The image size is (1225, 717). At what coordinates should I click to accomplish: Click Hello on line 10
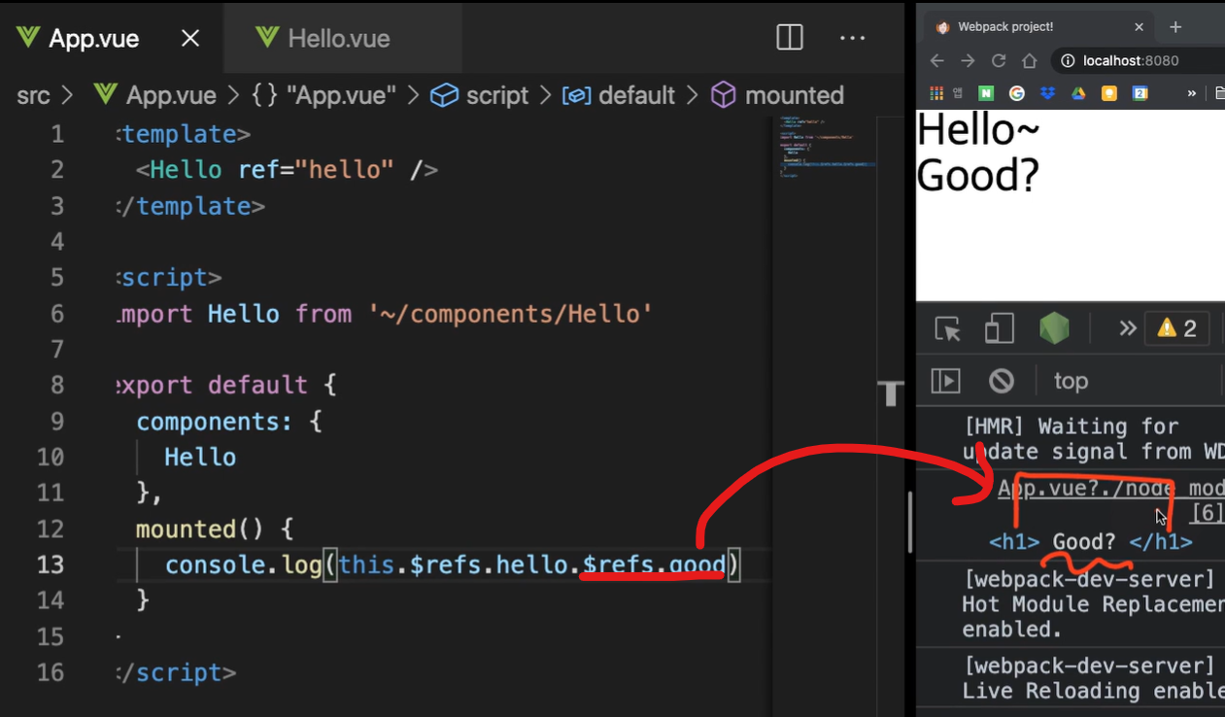[200, 458]
